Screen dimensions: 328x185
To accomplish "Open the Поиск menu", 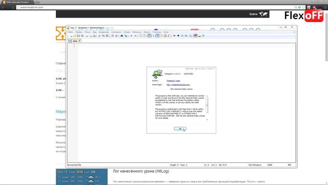I will (88, 32).
